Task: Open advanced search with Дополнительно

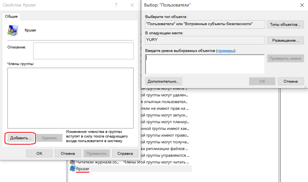Action: tap(164, 81)
